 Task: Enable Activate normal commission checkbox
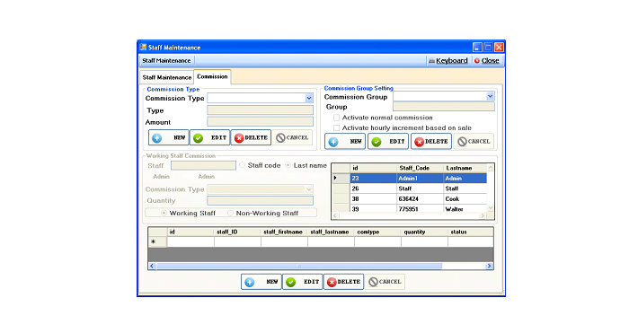click(x=337, y=118)
